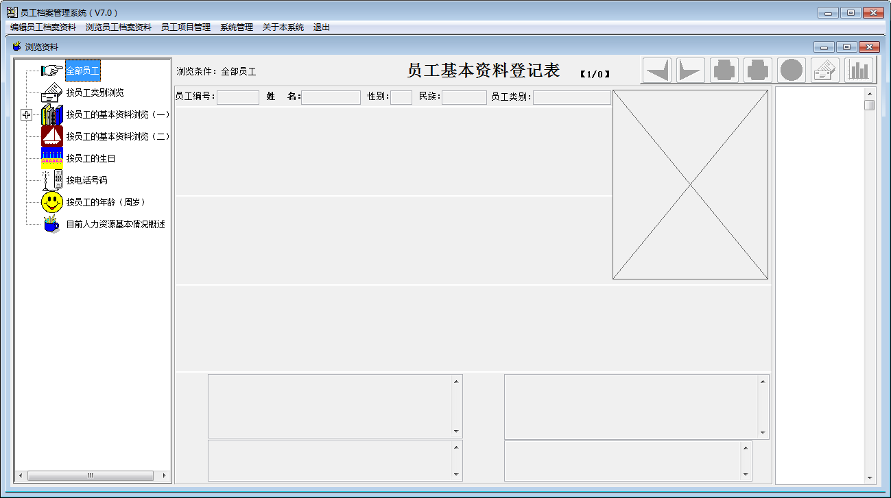
Task: Click the telephone icon beside 按电话号码
Action: pyautogui.click(x=51, y=179)
